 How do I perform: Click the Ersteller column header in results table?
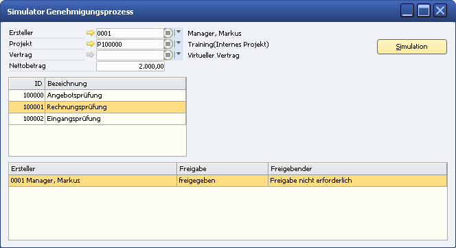click(93, 169)
